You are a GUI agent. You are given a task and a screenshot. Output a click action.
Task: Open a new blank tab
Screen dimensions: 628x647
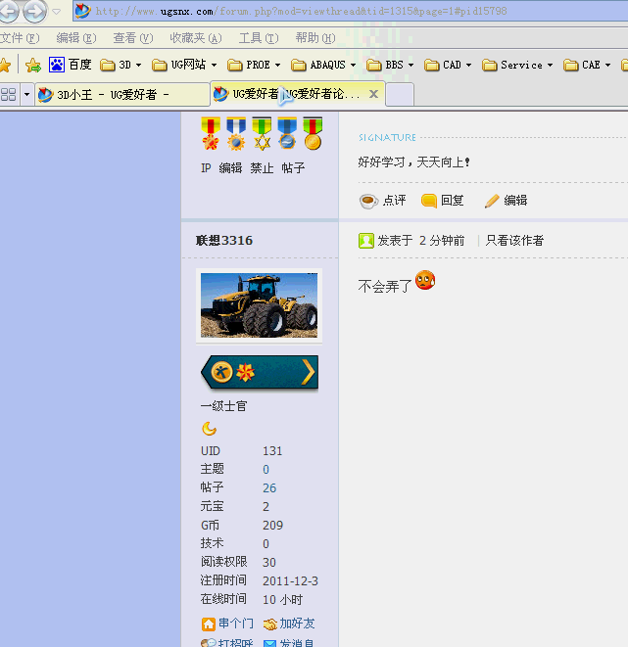[400, 95]
